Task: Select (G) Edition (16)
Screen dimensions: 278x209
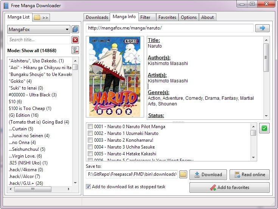Action: 23,115
